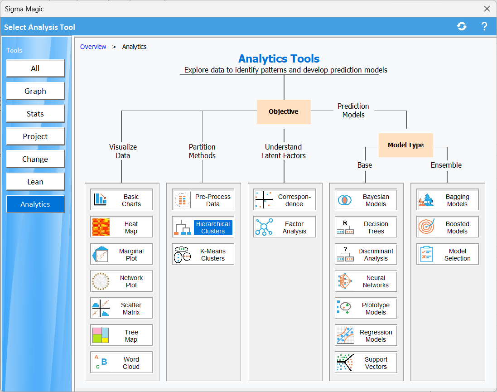Open the Factor Analysis tool

tap(285, 227)
